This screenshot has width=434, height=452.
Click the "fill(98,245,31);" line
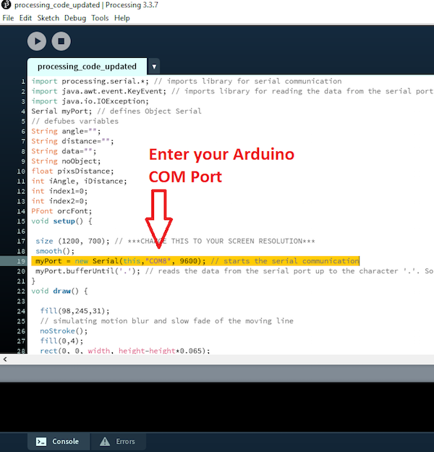click(x=75, y=311)
